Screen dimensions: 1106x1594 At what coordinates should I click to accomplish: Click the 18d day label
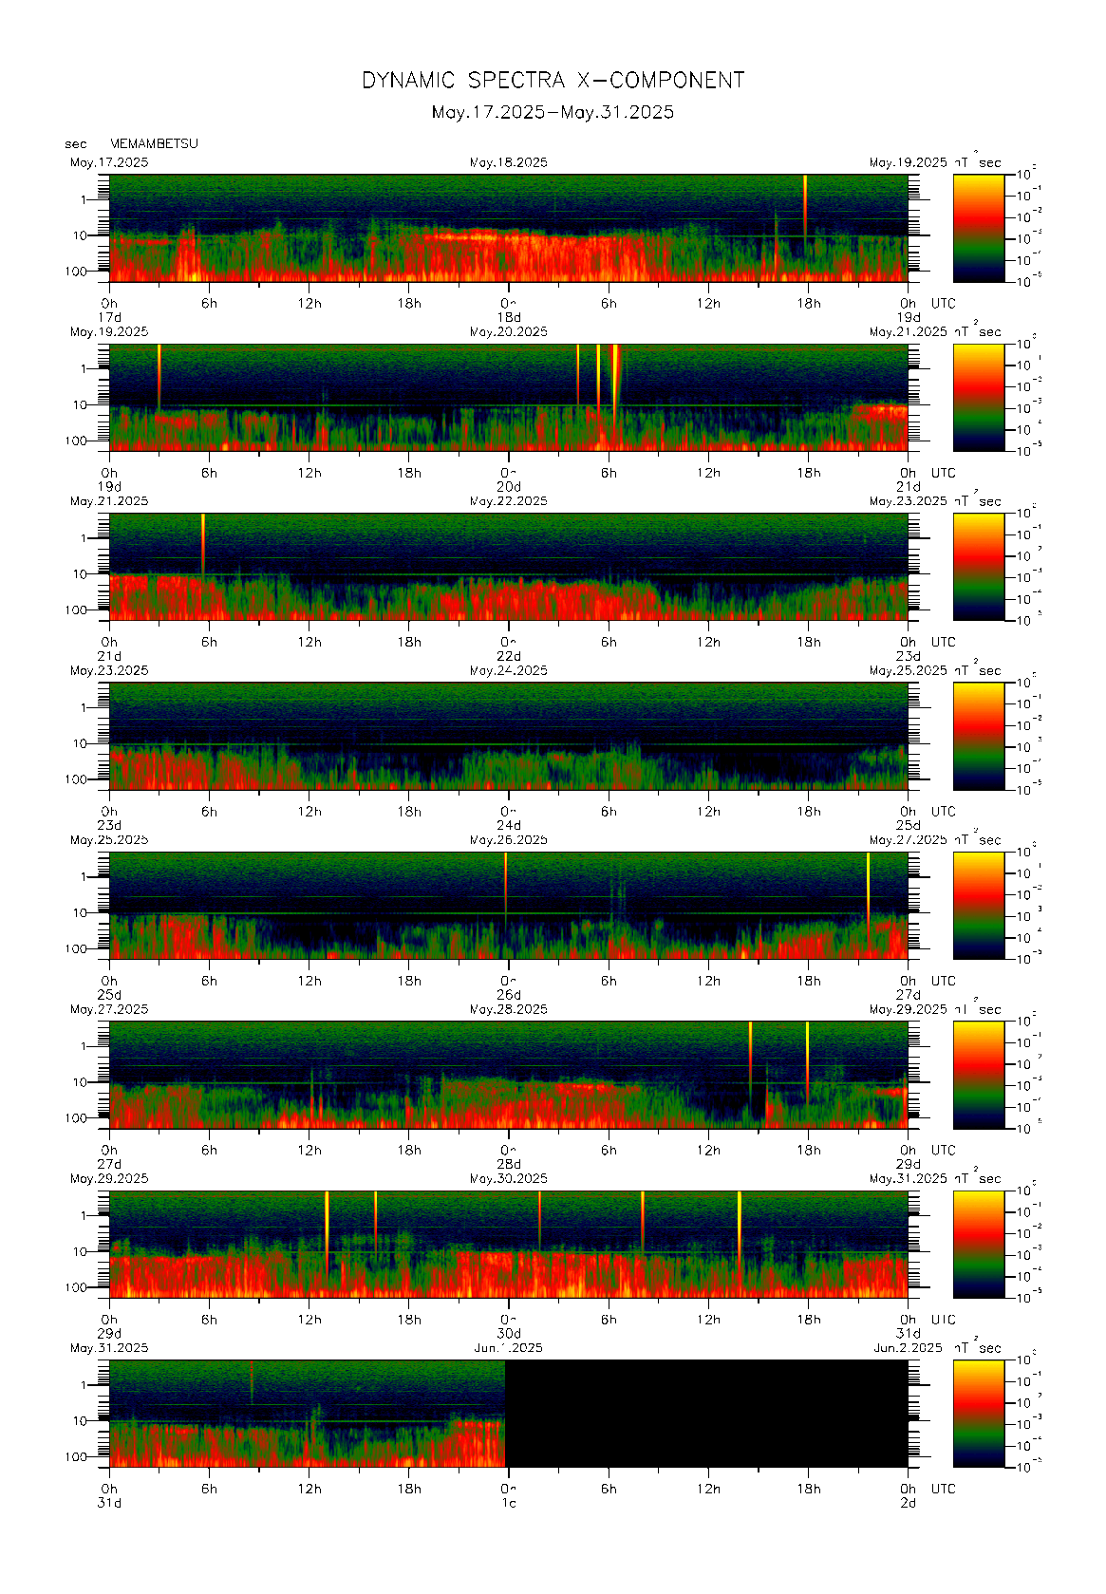pos(510,317)
